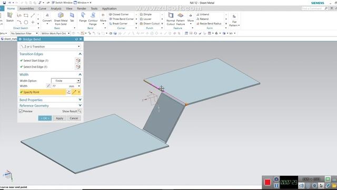
Task: Close the Bridge Bend dialog
Action: [x=81, y=39]
